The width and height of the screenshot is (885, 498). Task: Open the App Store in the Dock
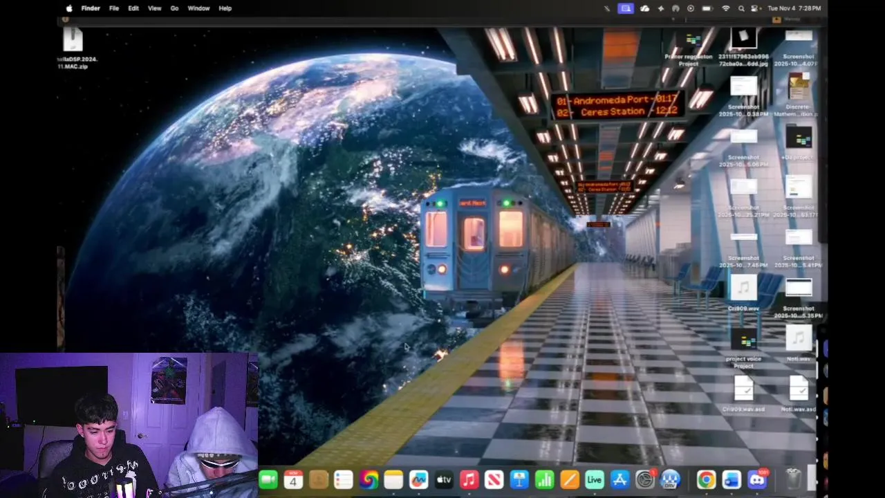click(x=619, y=479)
